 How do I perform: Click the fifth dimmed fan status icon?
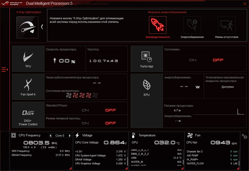click(x=95, y=95)
